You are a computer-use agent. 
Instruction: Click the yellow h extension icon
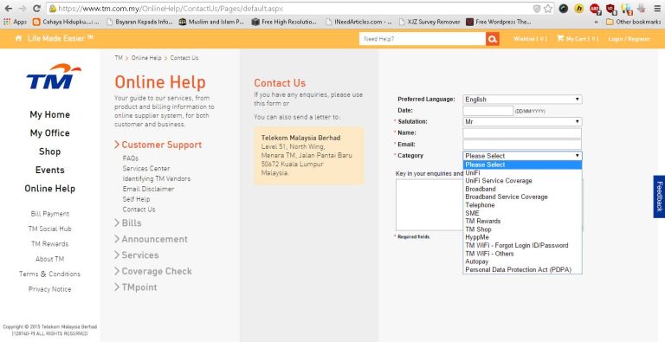coord(579,9)
